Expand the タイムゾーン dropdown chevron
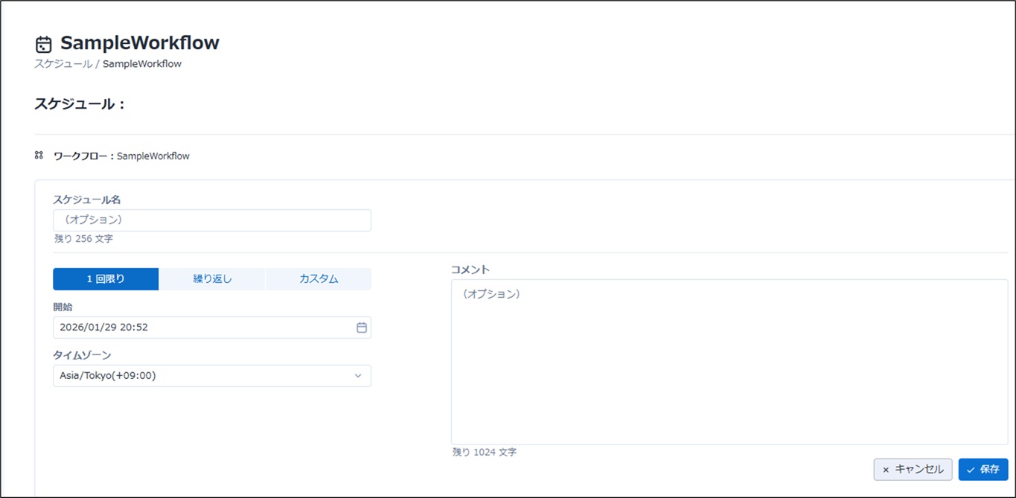Screen dimensions: 1016x498 pyautogui.click(x=358, y=376)
